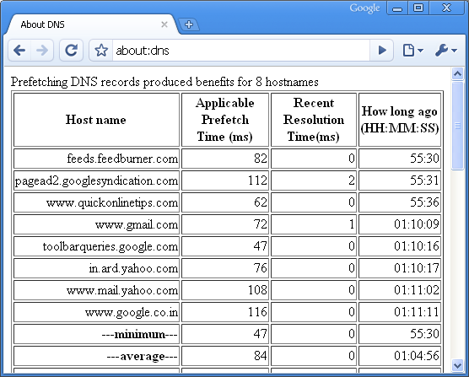Select prefetch value 76 for in.ard.yahoo
This screenshot has width=469, height=377.
point(225,268)
